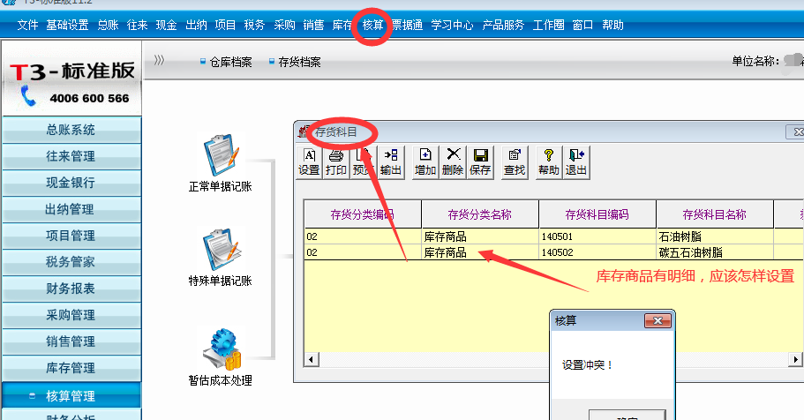
Task: Open the 项目 menu
Action: (225, 25)
